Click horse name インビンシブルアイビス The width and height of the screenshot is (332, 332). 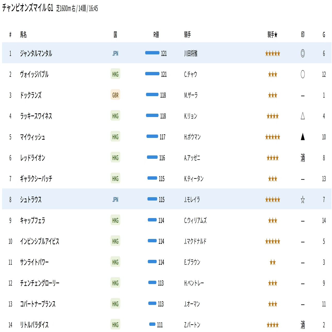click(40, 241)
